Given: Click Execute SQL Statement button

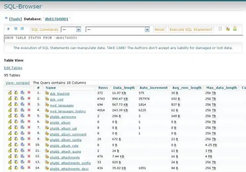Looking at the screenshot, I should 191,30.
